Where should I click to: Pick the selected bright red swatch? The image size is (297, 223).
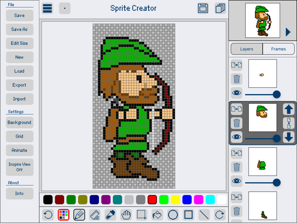[152, 200]
